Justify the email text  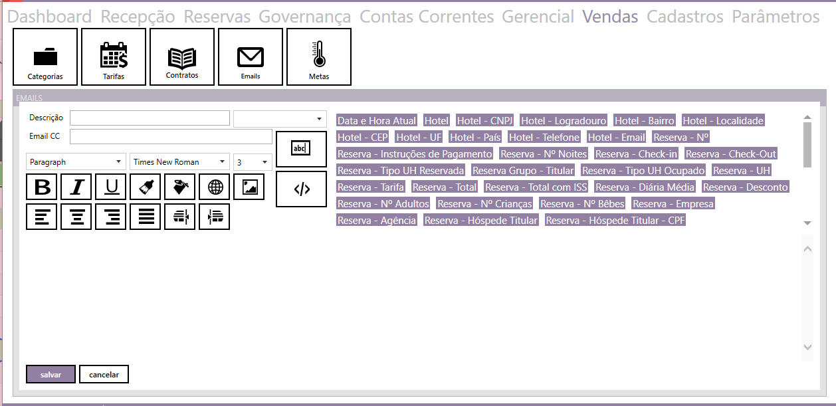coord(146,217)
